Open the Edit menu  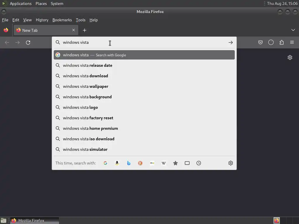[x=16, y=20]
